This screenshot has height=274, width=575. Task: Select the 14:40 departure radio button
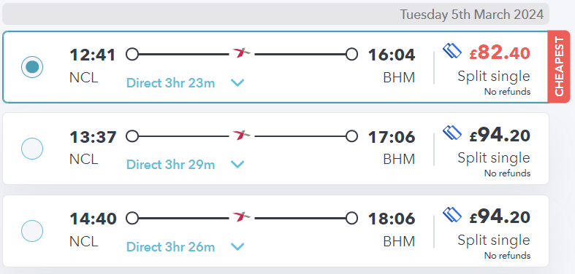pos(32,231)
